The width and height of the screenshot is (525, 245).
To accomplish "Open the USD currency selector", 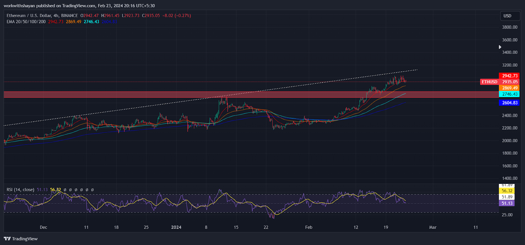I will pyautogui.click(x=510, y=16).
